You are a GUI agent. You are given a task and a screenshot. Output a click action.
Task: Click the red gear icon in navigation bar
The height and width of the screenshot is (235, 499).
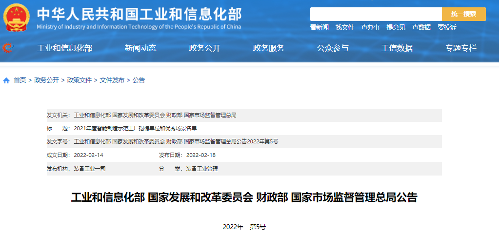pyautogui.click(x=7, y=48)
